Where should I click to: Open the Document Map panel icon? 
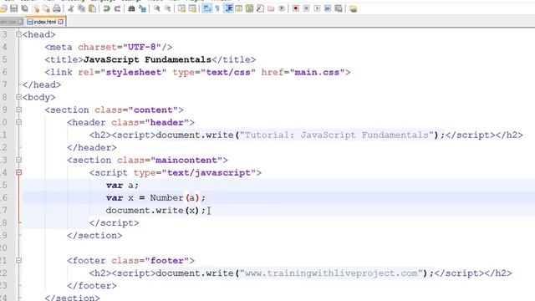[x=249, y=8]
